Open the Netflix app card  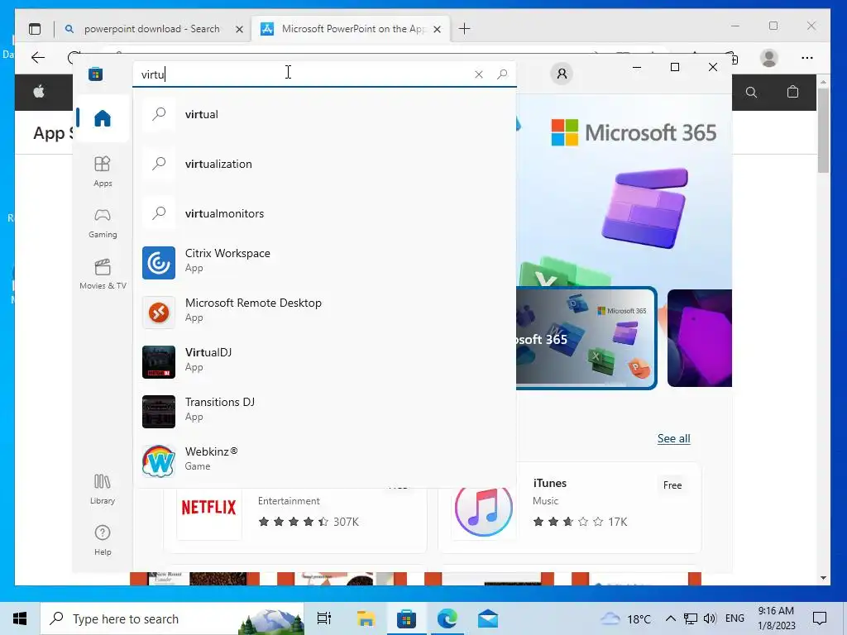[x=295, y=519]
